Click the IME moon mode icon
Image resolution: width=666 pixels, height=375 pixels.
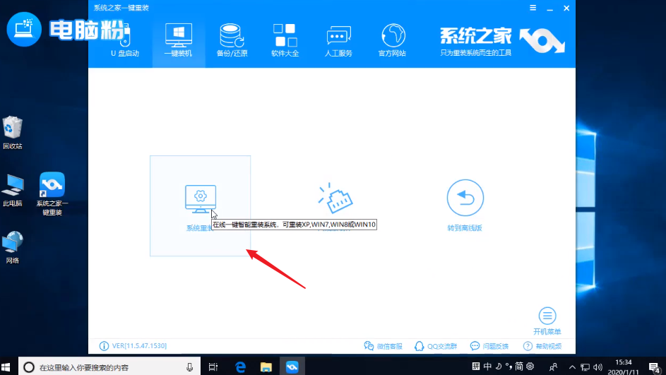pyautogui.click(x=498, y=366)
